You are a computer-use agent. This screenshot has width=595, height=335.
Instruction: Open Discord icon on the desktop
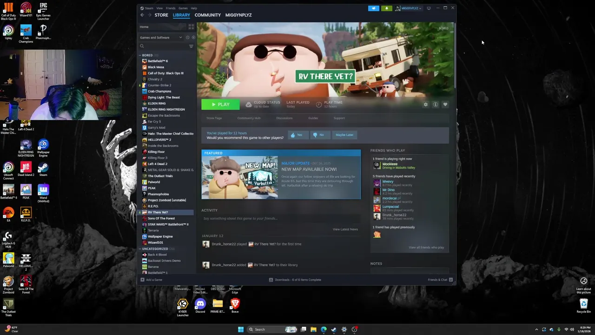(200, 306)
